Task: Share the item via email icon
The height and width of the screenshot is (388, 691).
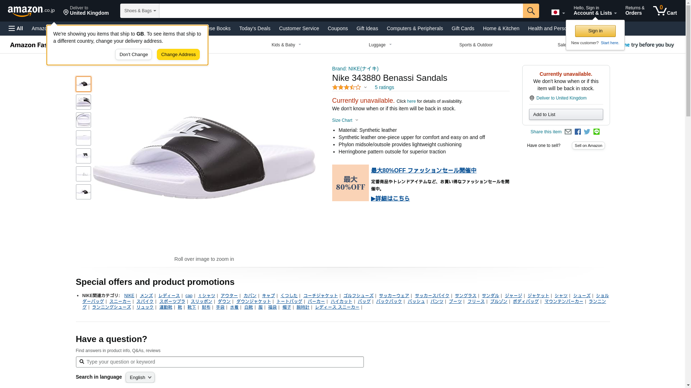Action: point(568,132)
